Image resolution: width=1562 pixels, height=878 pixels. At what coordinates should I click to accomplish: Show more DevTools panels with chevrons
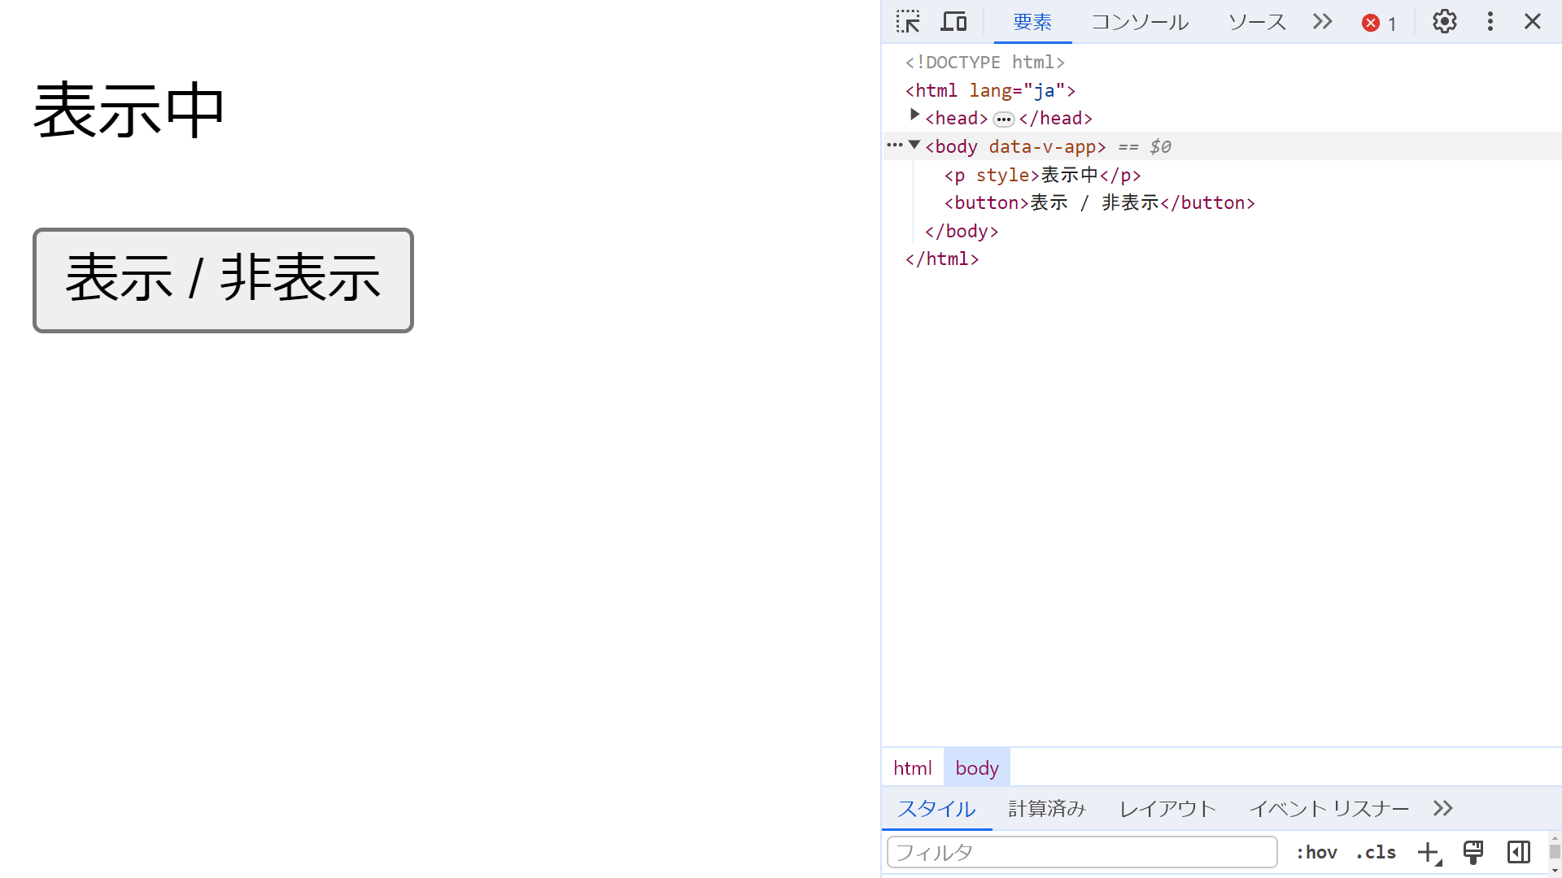pos(1323,22)
